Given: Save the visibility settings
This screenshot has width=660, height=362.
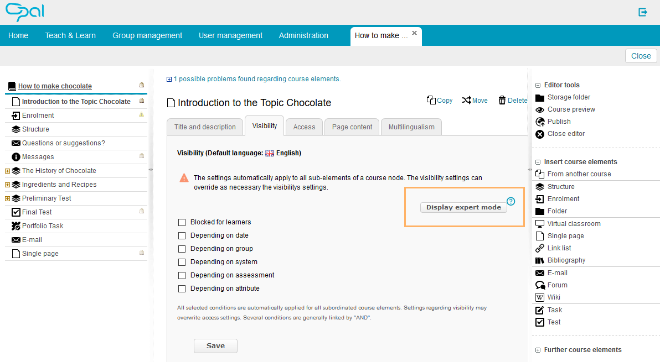Looking at the screenshot, I should point(215,346).
